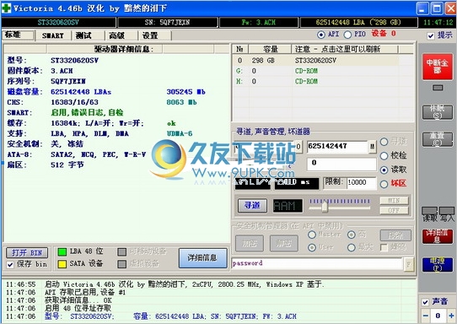The height and width of the screenshot is (324, 457).
Task: Click the red 详细信息 side button
Action: pos(437,236)
